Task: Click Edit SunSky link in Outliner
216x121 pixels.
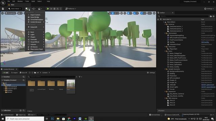Action: point(205,42)
